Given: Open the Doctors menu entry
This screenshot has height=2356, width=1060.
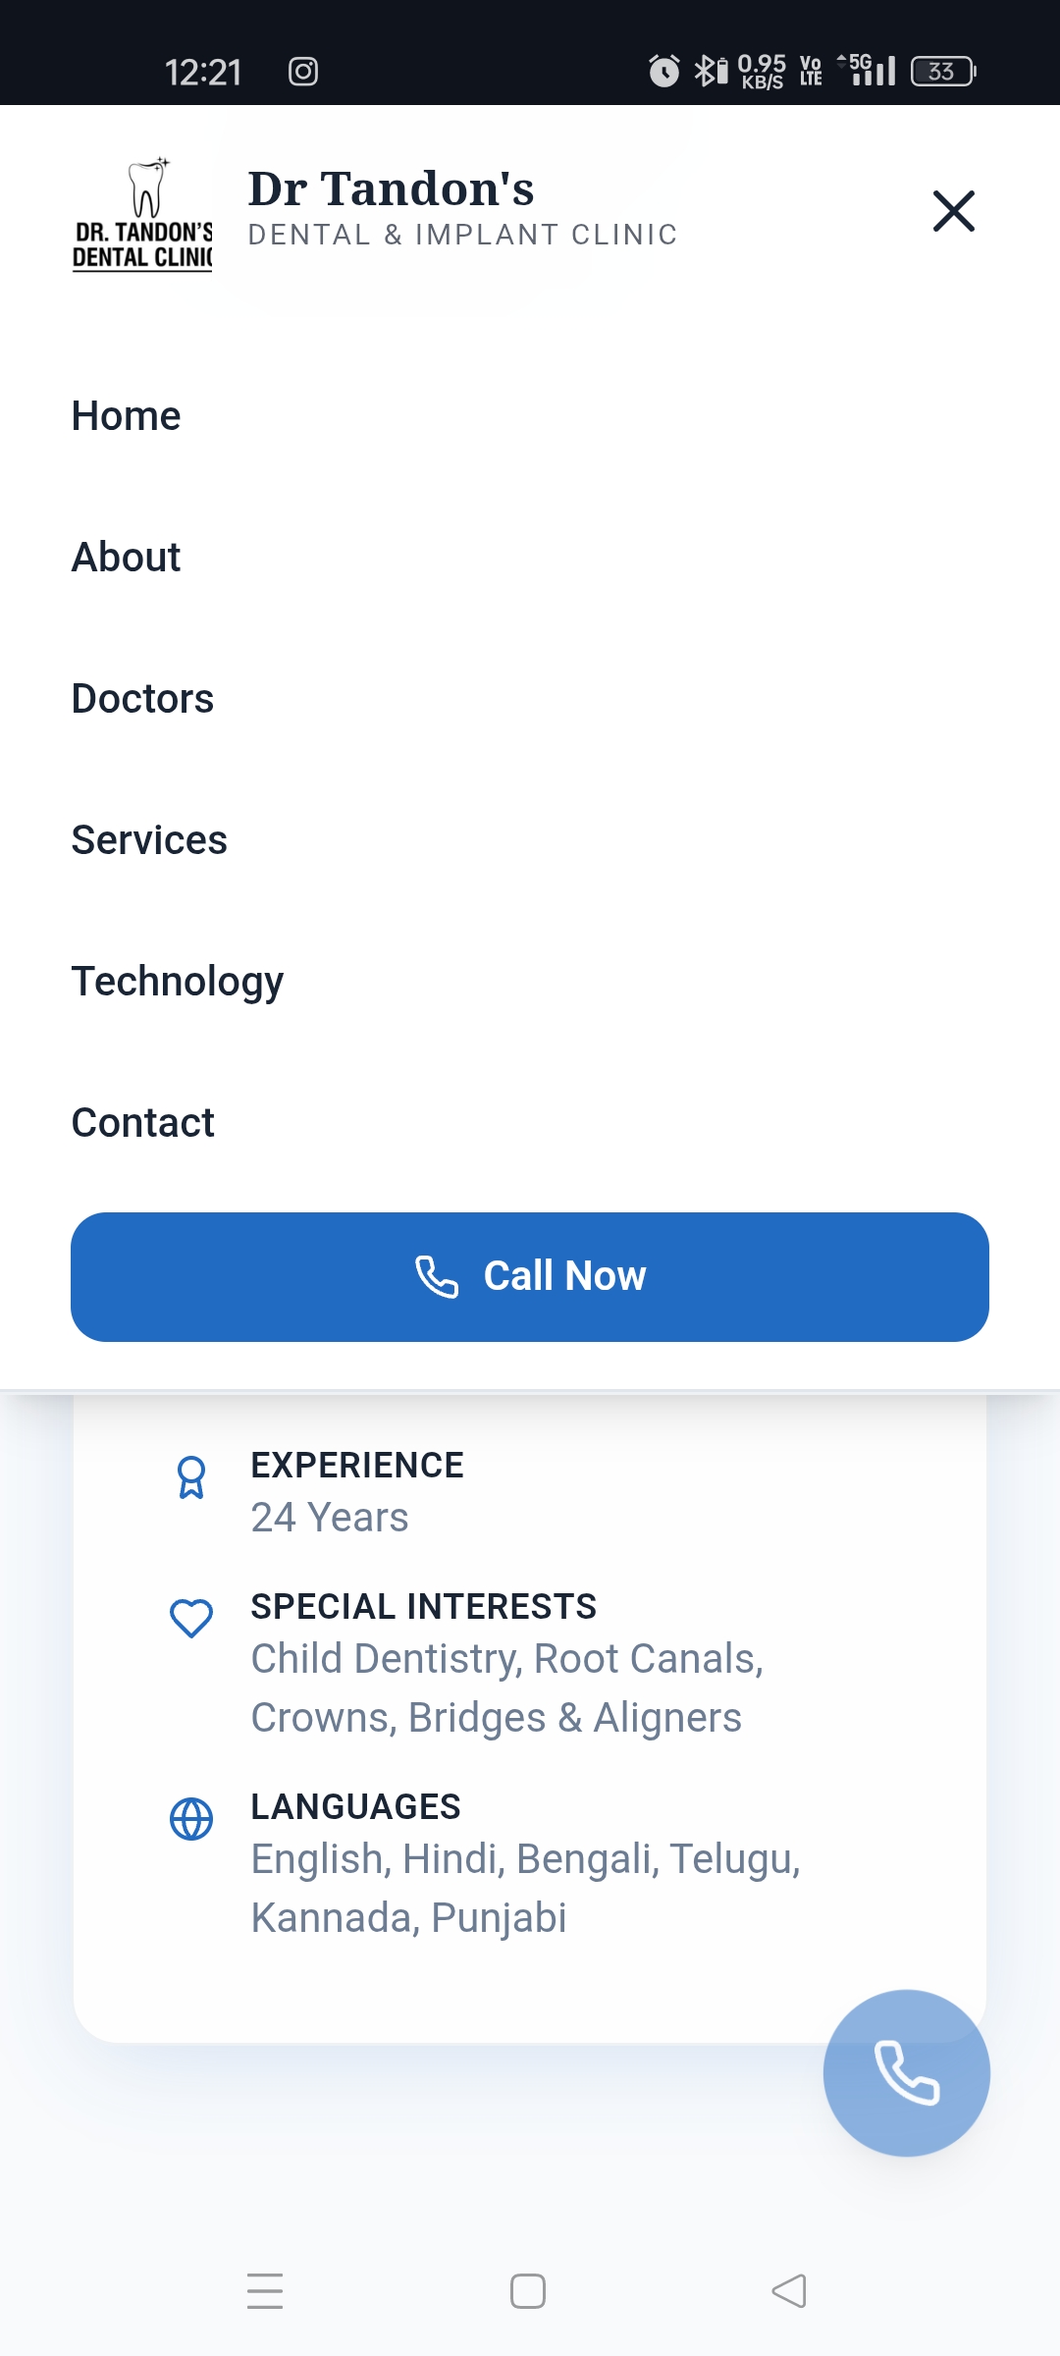Looking at the screenshot, I should point(143,699).
